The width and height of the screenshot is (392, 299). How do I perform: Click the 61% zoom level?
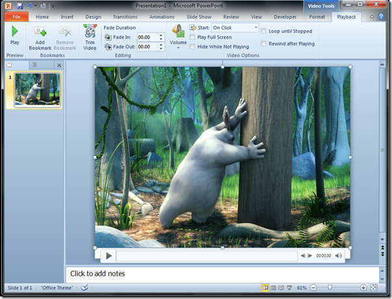(302, 288)
